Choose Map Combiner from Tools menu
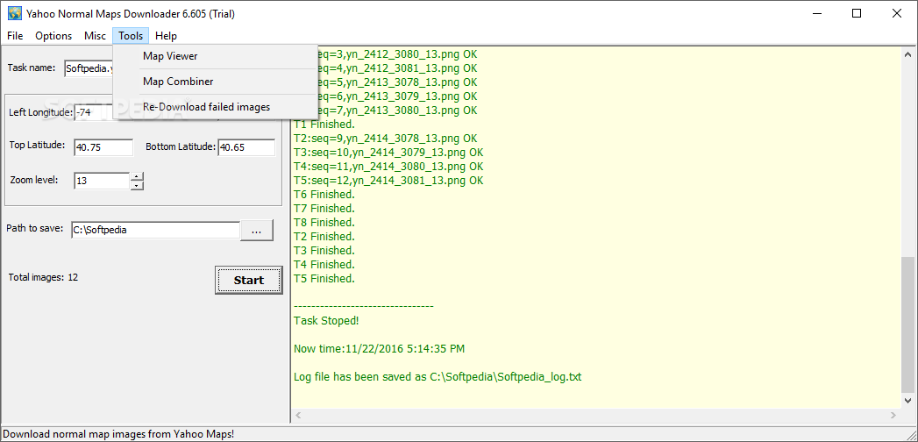918x442 pixels. click(216, 82)
